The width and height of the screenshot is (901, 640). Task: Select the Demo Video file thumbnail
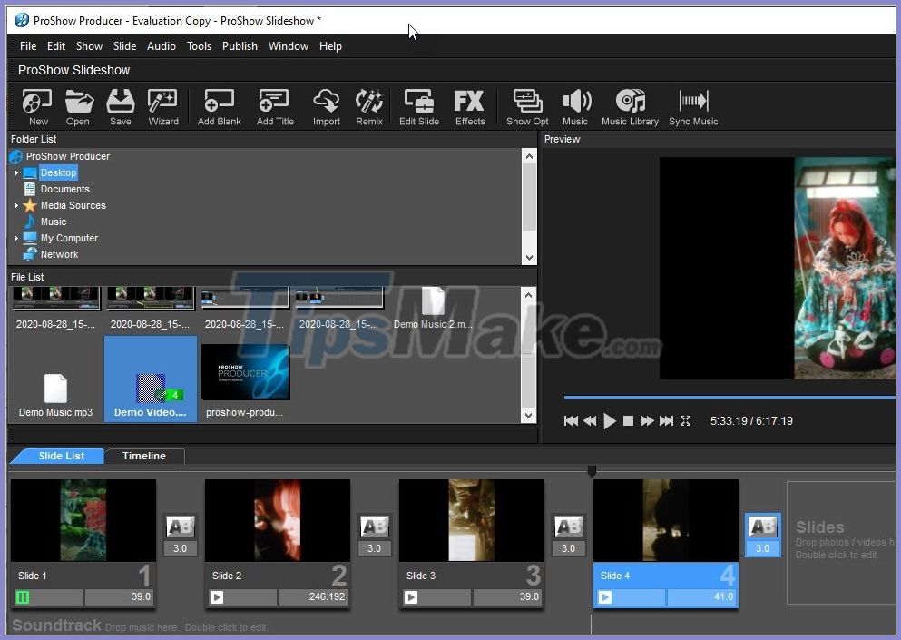[x=150, y=374]
